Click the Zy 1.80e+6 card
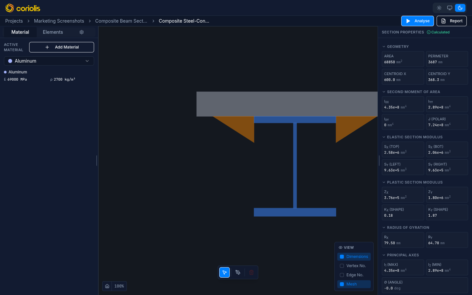This screenshot has height=295, width=472. click(447, 195)
